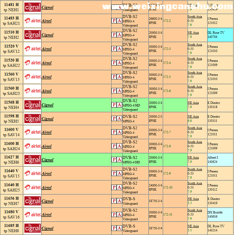Click the 'P' icon in the 11520 V row
This screenshot has width=234, height=235.
pos(114,49)
